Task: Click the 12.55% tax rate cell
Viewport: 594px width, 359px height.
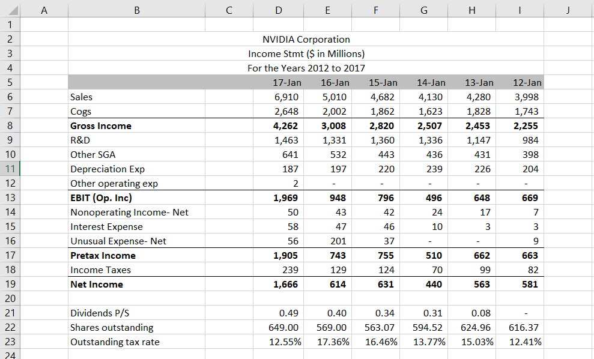Action: click(278, 342)
